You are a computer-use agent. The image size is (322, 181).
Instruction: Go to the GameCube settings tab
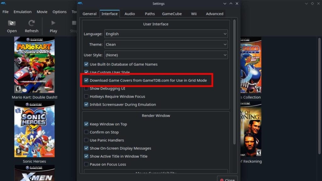pos(172,14)
